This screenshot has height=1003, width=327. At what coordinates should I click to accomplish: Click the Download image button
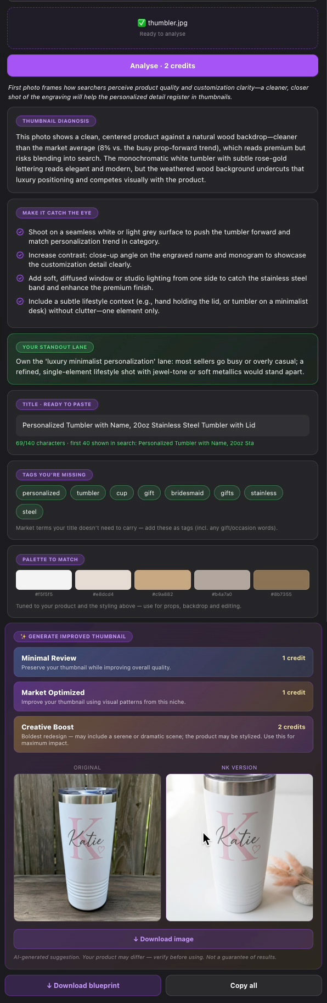coord(163,939)
